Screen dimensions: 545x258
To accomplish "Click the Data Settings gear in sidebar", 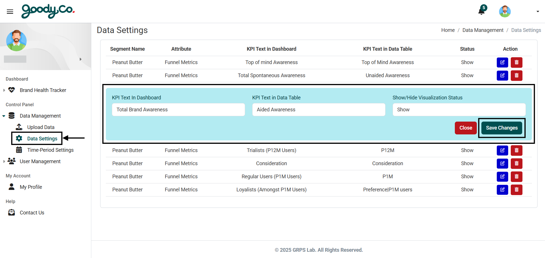I will pos(42,138).
